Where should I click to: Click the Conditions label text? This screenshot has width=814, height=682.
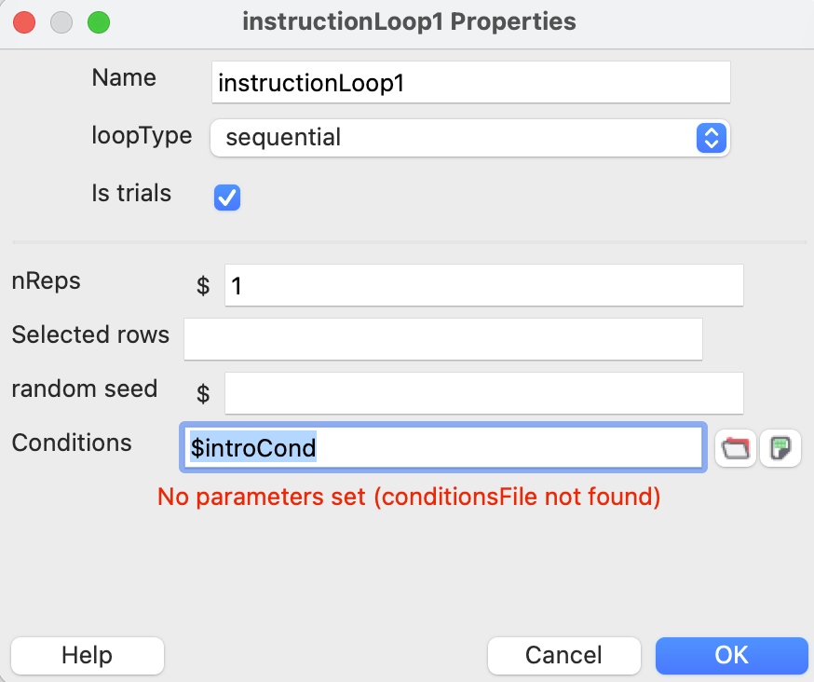[x=72, y=443]
